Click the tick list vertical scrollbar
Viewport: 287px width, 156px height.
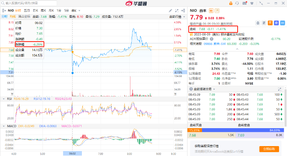[285, 107]
